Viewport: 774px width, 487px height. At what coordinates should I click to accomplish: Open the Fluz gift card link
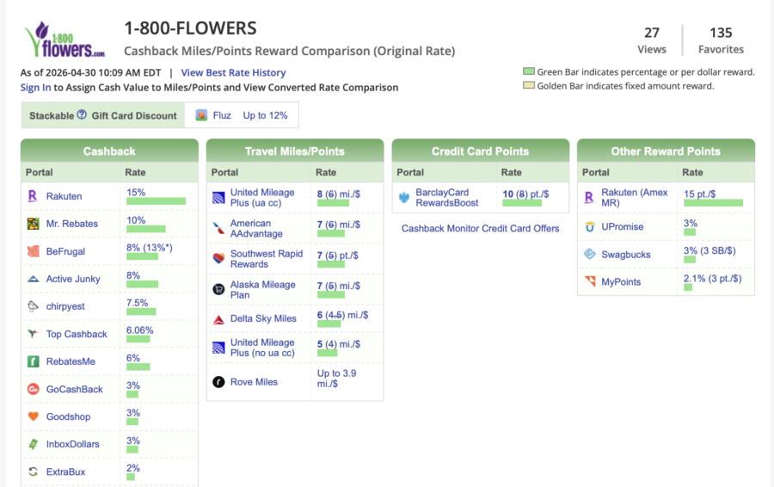[222, 115]
